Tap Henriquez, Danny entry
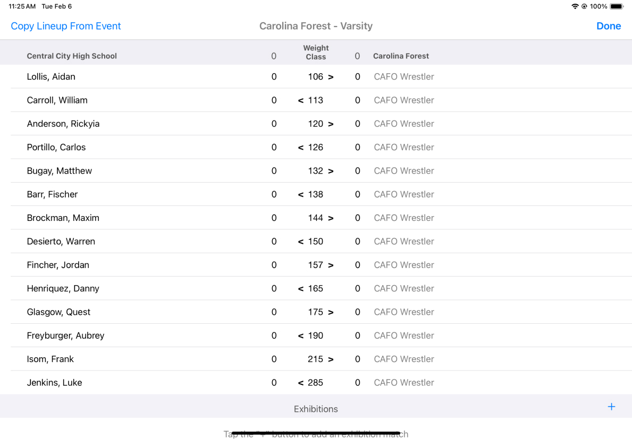This screenshot has width=632, height=439. coord(63,289)
